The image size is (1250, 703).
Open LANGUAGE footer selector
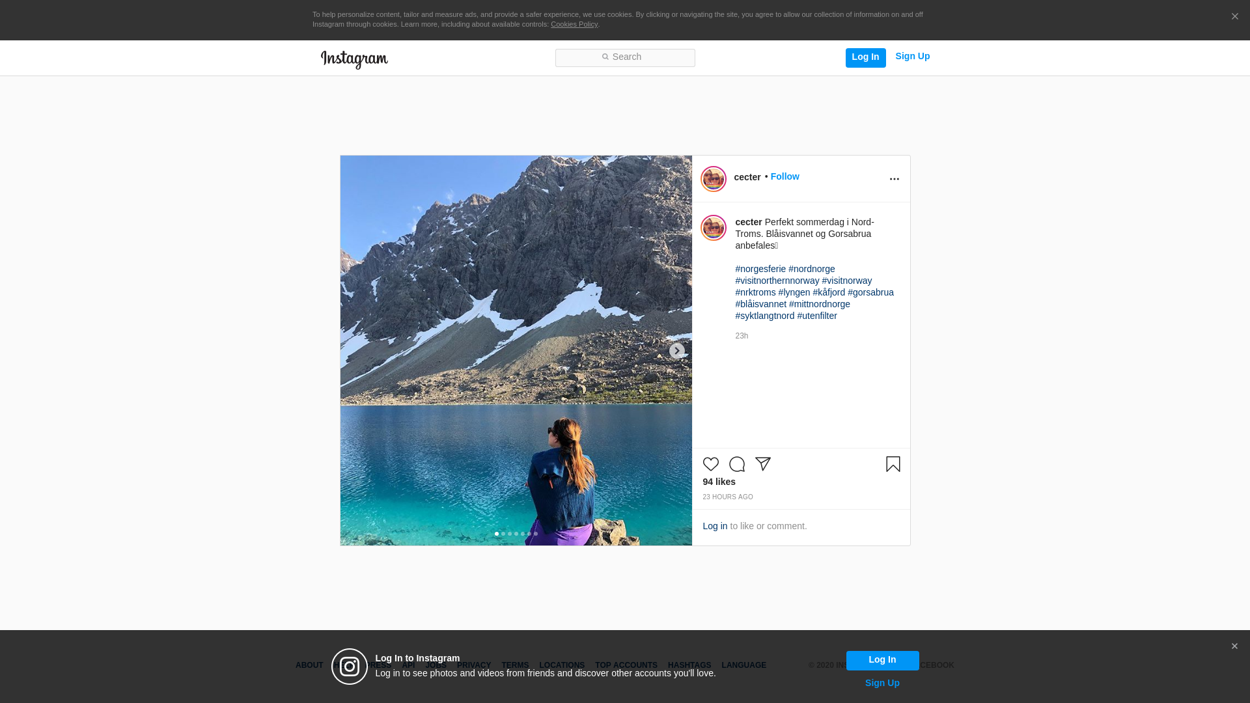point(743,665)
